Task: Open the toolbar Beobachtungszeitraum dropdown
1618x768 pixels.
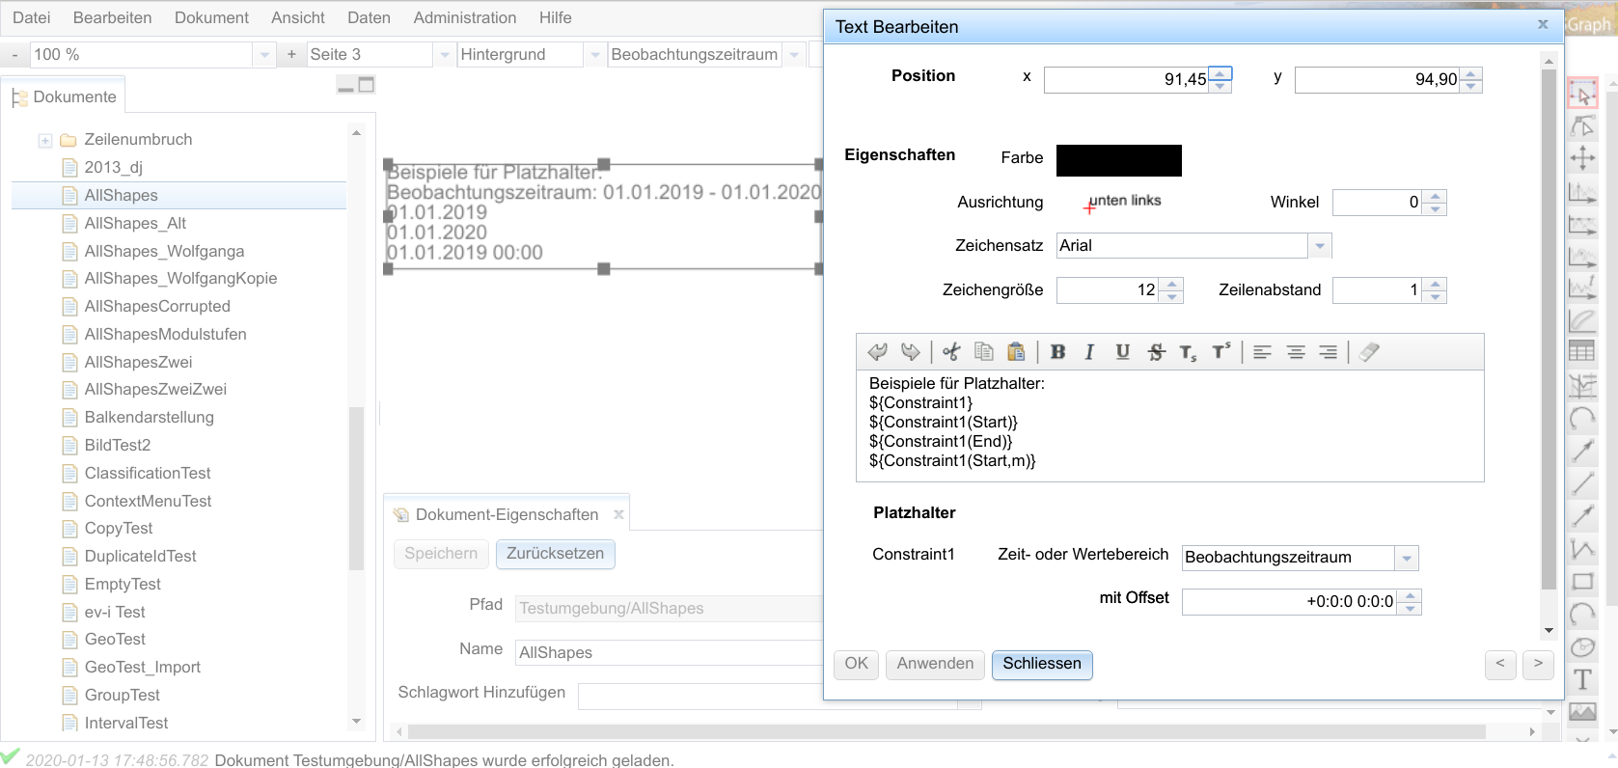Action: tap(793, 55)
